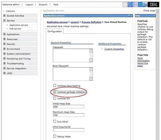Click Boot Classpath scroll down arrow

coord(91,79)
